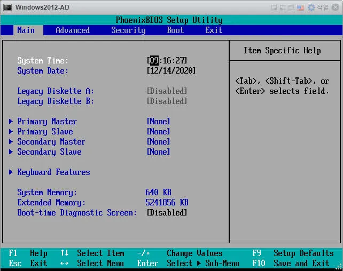Expand the Primary Master arrow
343x271 pixels.
11,121
